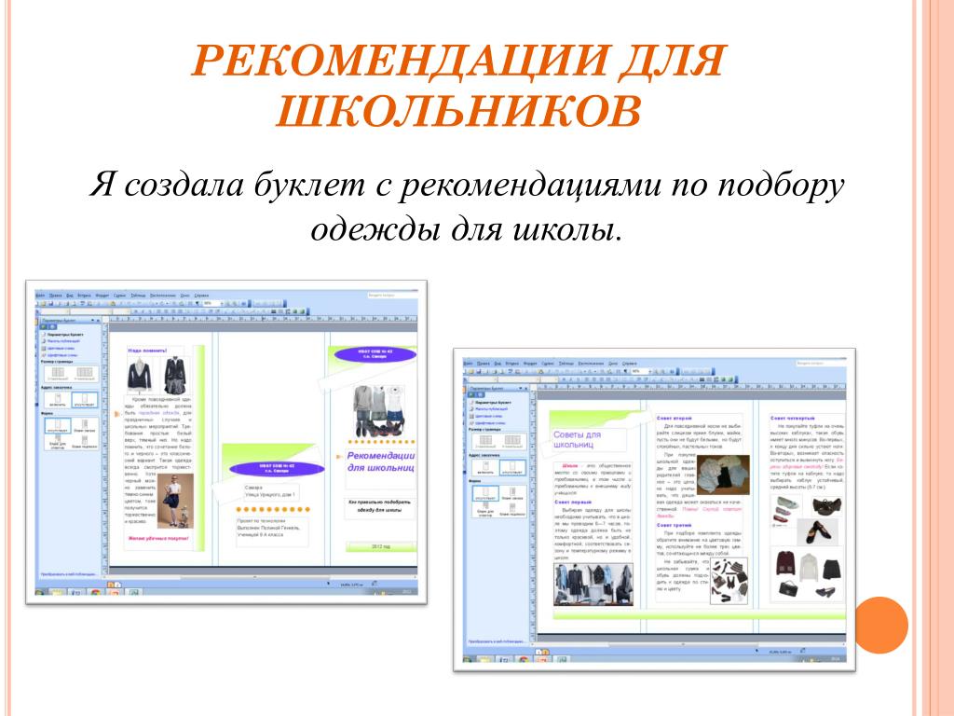Click Start button in right screenshot taskbar
Screen dimensions: 954x716
[x=468, y=660]
